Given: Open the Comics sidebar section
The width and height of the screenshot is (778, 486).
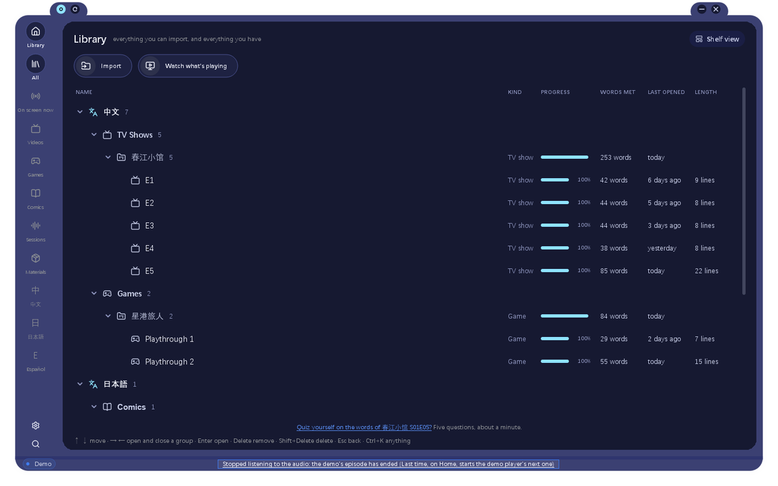Looking at the screenshot, I should 36,198.
